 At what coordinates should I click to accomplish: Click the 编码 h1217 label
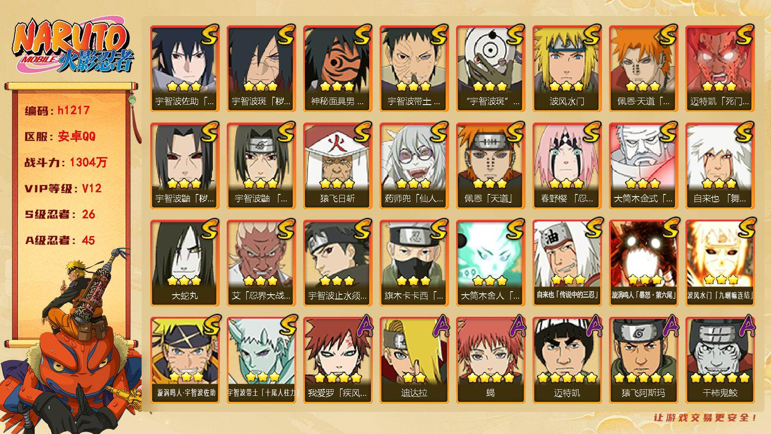[57, 110]
